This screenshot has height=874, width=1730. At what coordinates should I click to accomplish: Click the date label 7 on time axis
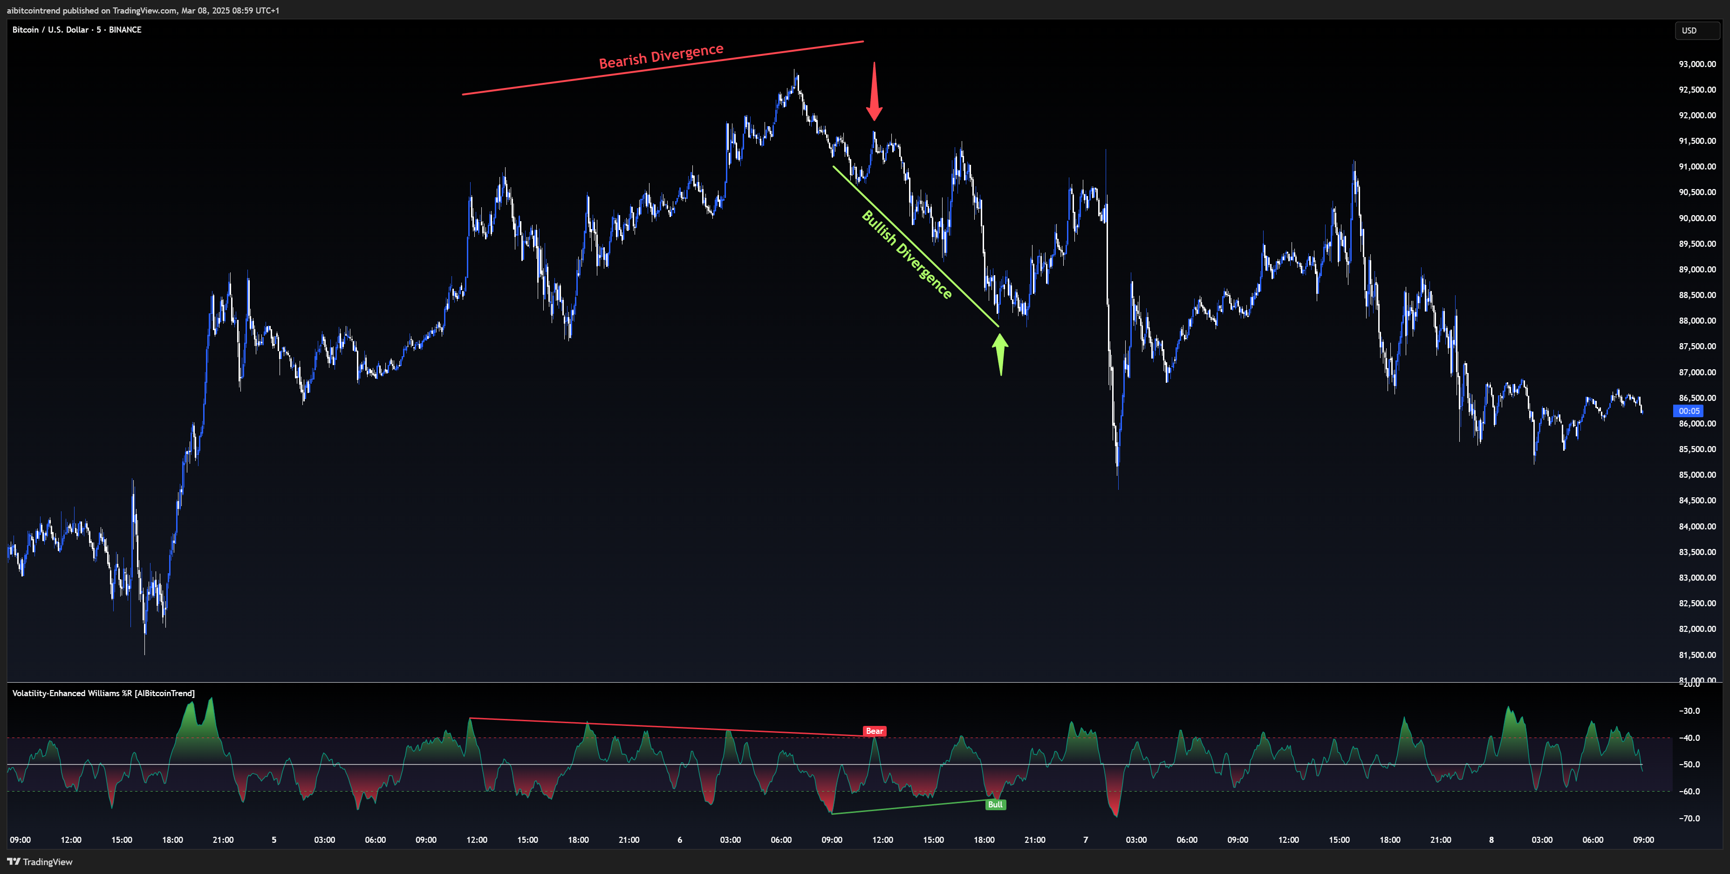pyautogui.click(x=1086, y=840)
